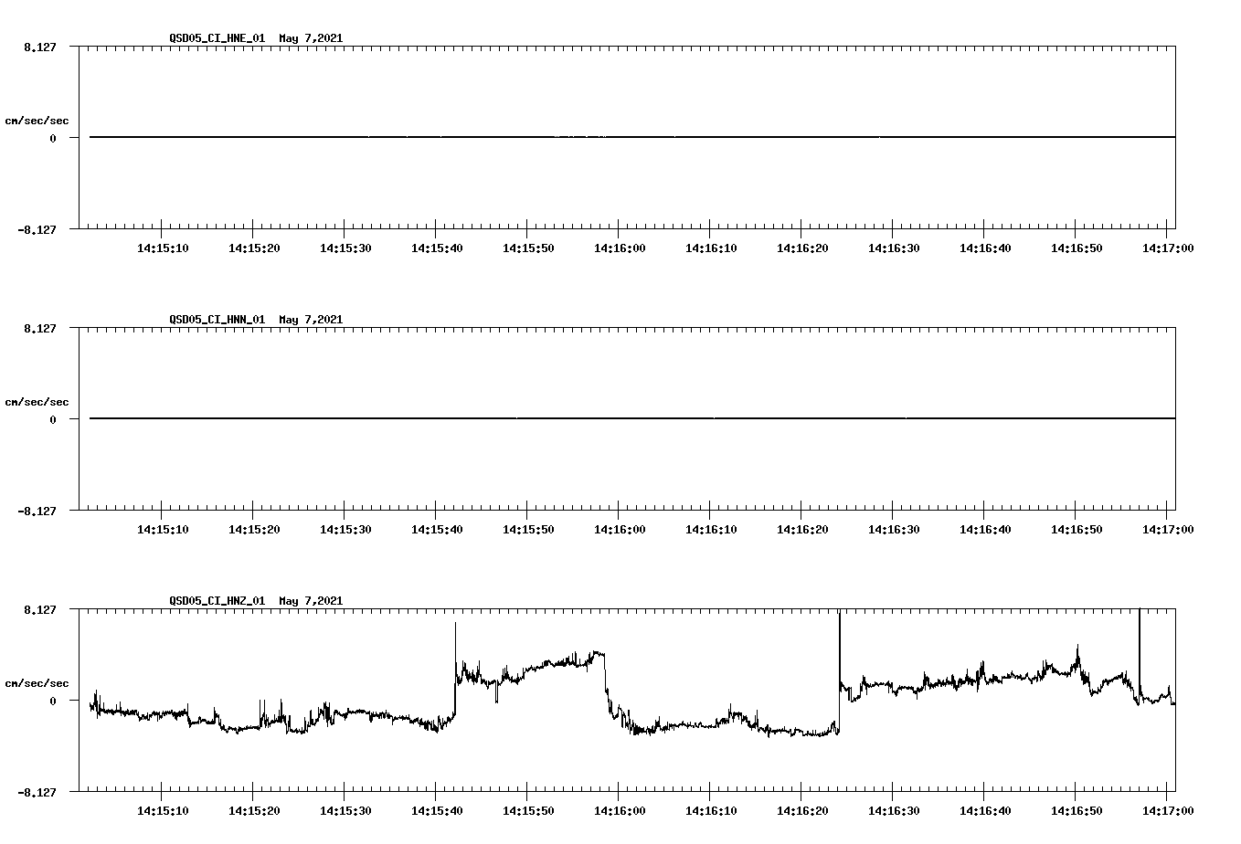Select the 14:15:10 timestamp under HNE trace

[162, 247]
